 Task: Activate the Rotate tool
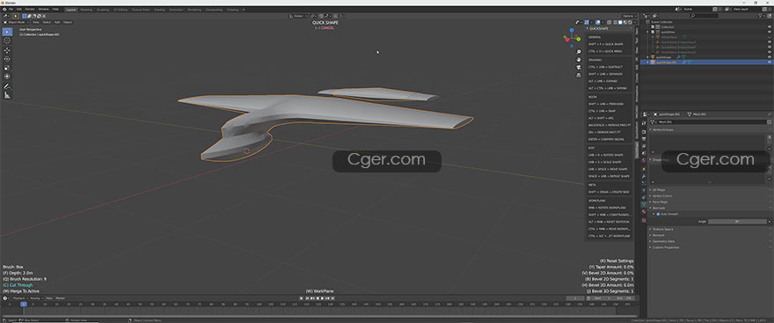coord(7,59)
